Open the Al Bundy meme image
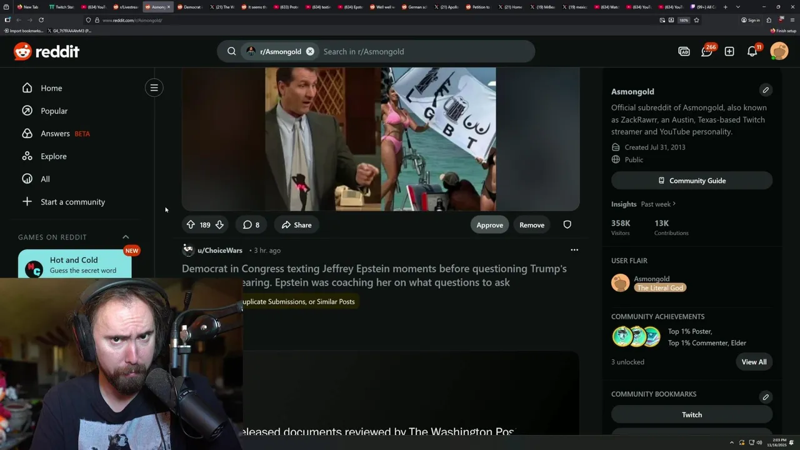 point(381,139)
